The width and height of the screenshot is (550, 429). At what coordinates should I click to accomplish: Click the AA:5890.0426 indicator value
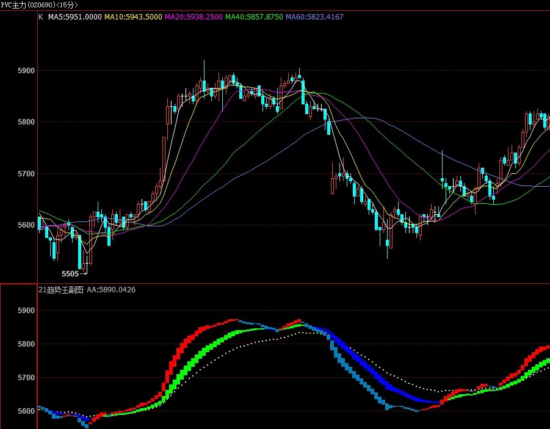[111, 290]
